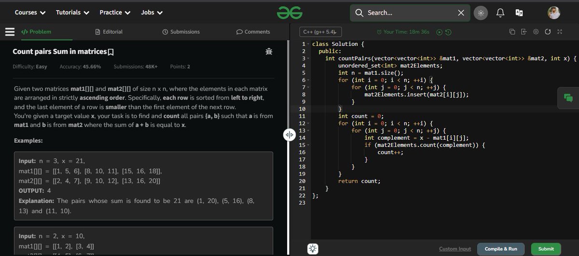Collapse code fold at line 6
The width and height of the screenshot is (579, 256).
(308, 80)
